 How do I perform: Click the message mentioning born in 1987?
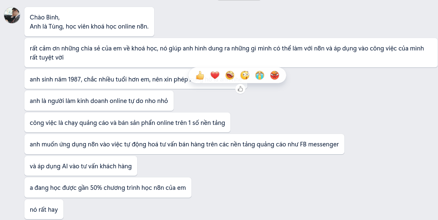coord(136,79)
